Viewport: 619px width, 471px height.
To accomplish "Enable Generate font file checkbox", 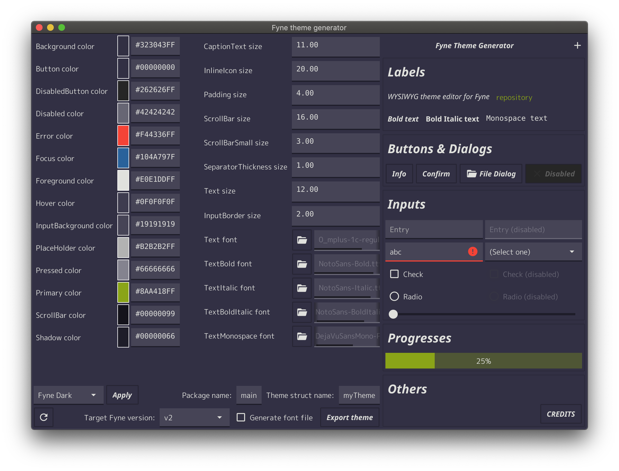I will [x=241, y=418].
